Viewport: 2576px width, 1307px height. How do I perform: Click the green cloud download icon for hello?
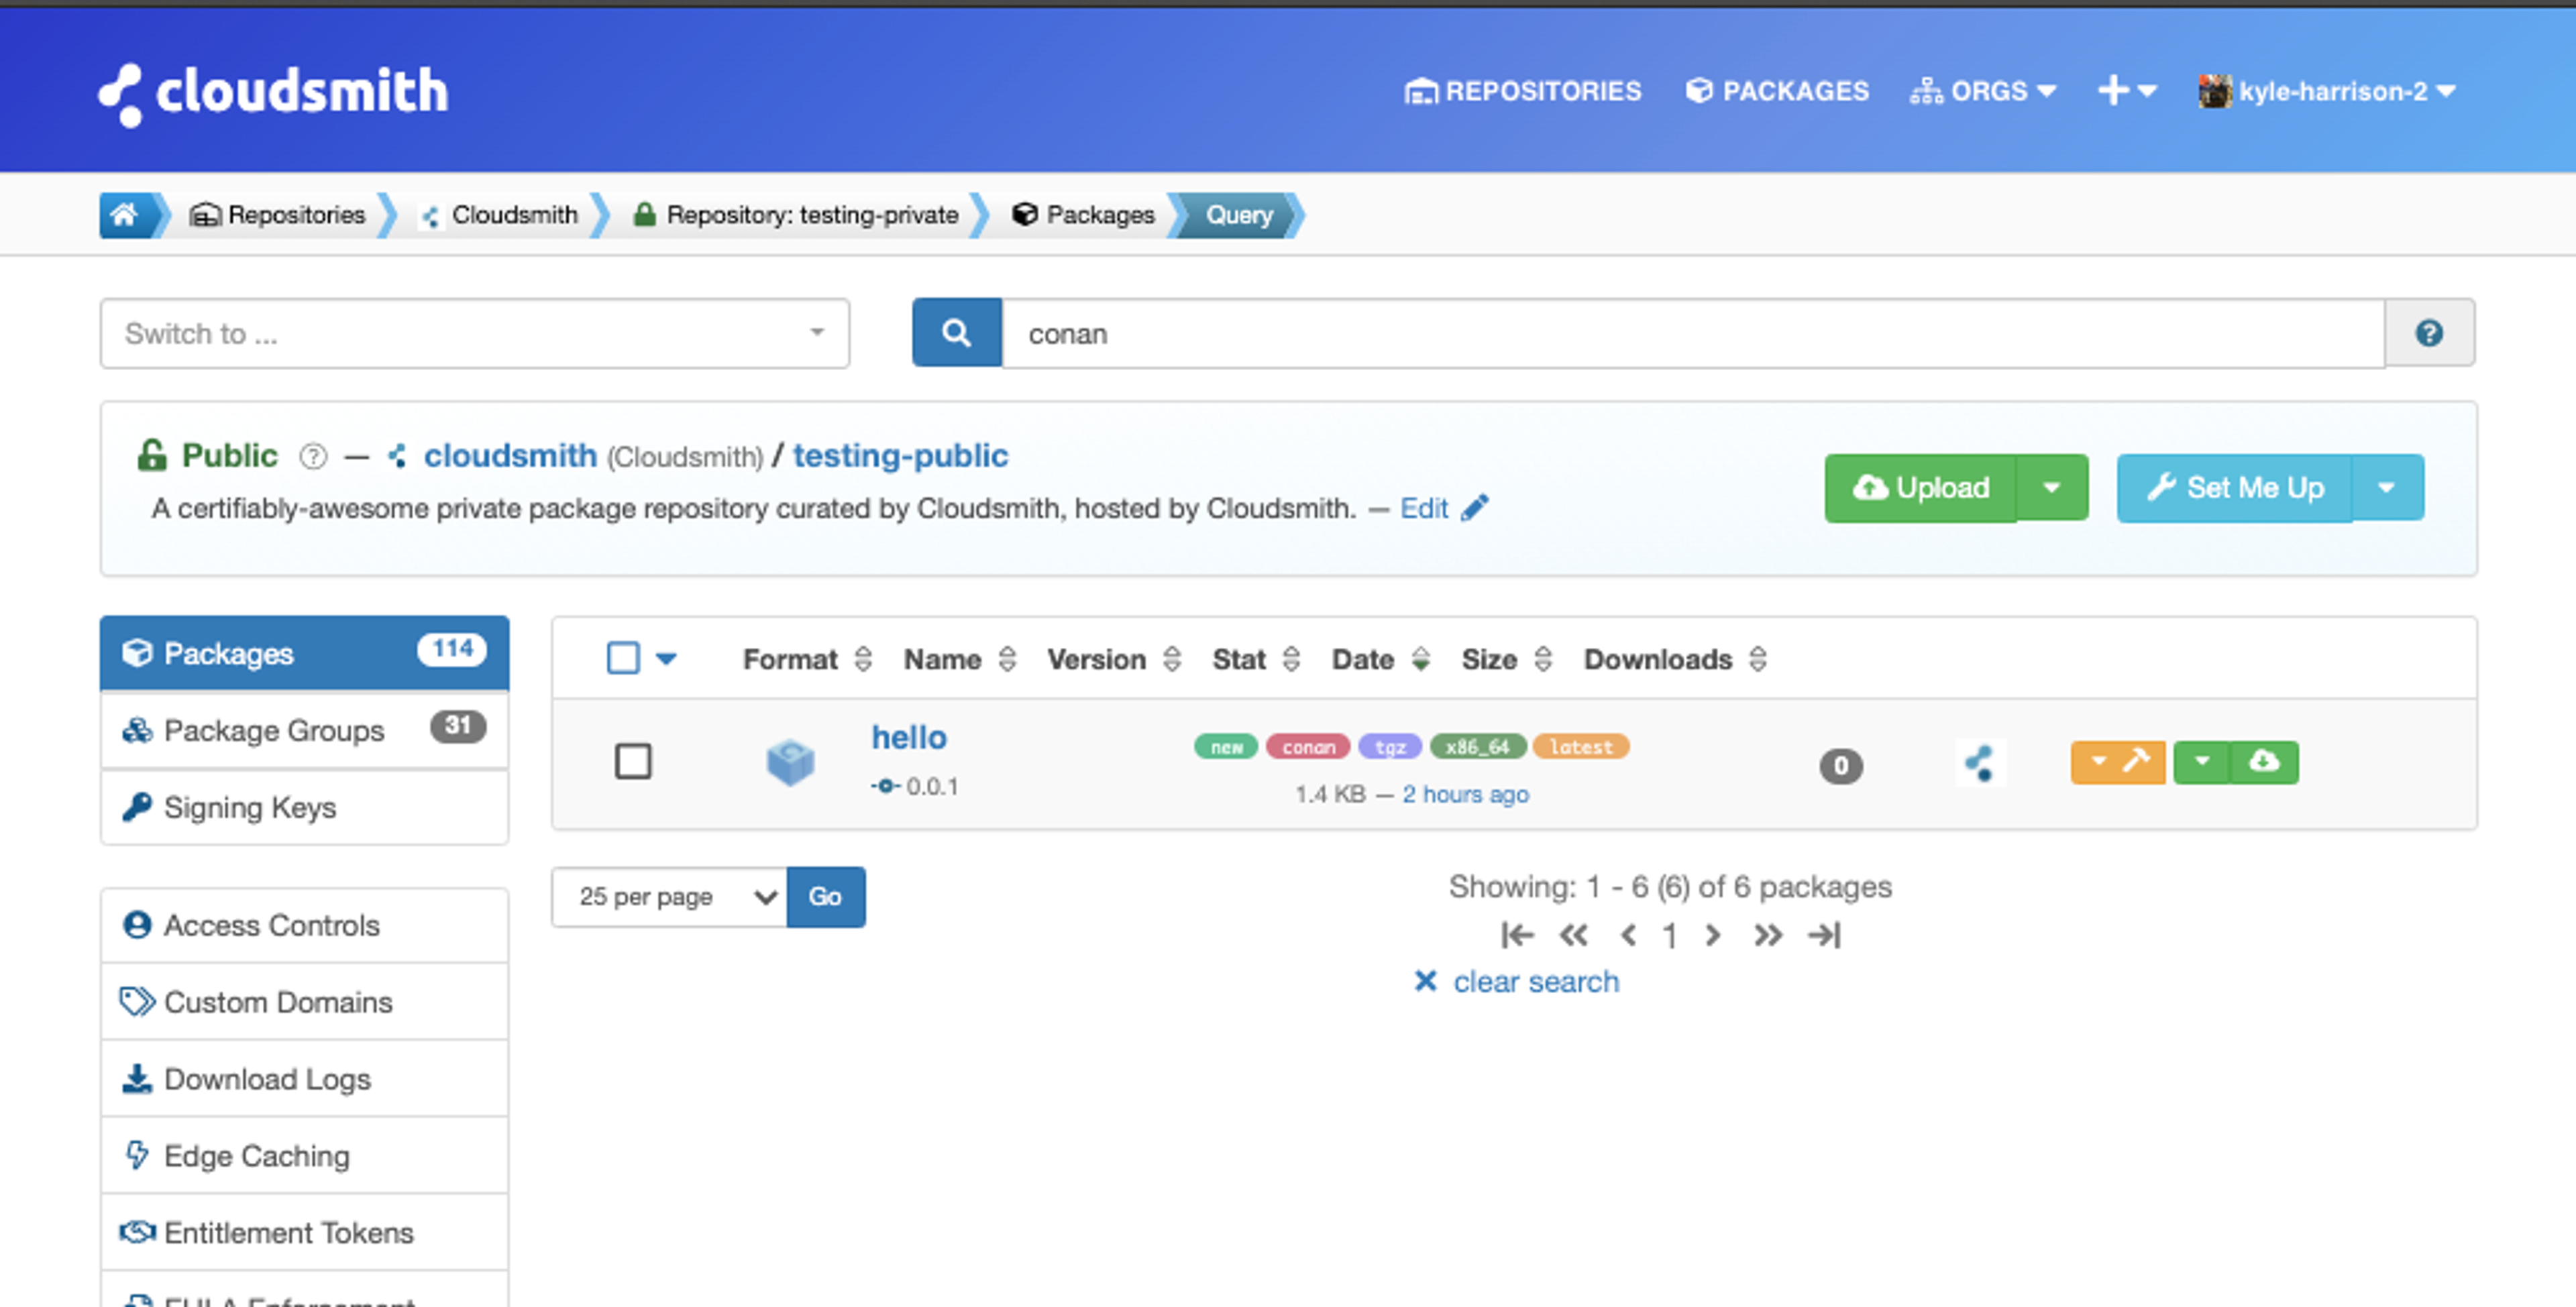(2264, 762)
